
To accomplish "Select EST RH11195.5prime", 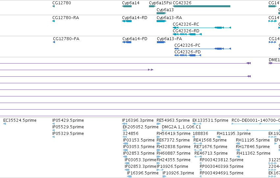I will click(253, 140).
